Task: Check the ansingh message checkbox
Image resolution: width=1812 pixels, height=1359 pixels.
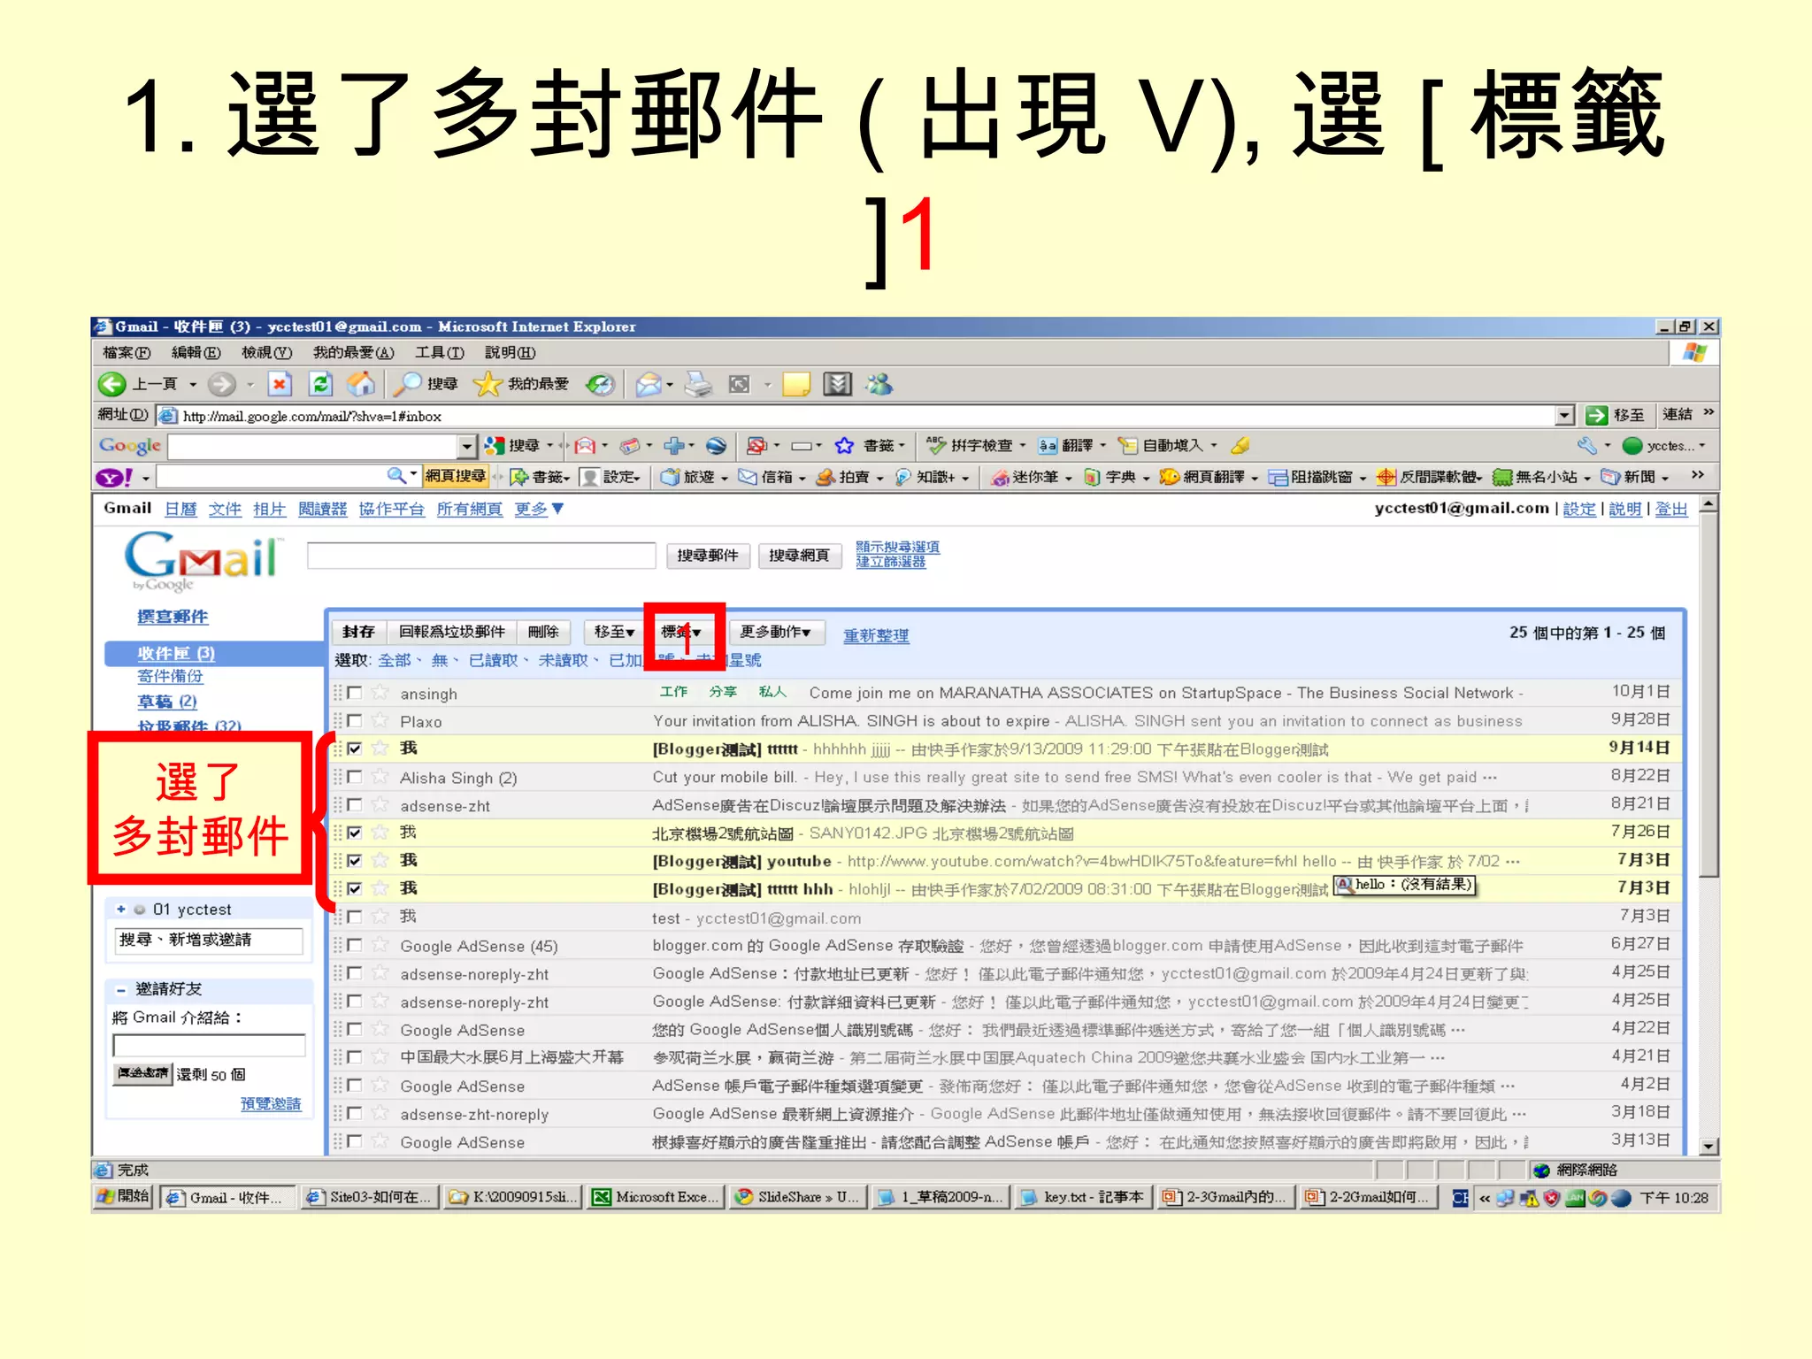Action: coord(354,693)
